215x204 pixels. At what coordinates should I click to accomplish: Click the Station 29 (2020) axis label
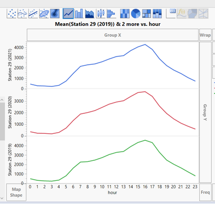pyautogui.click(x=10, y=112)
